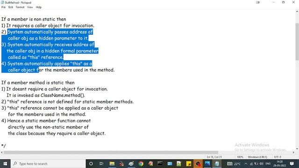Open Cortana circle button on taskbar
299x168 pixels.
click(91, 164)
